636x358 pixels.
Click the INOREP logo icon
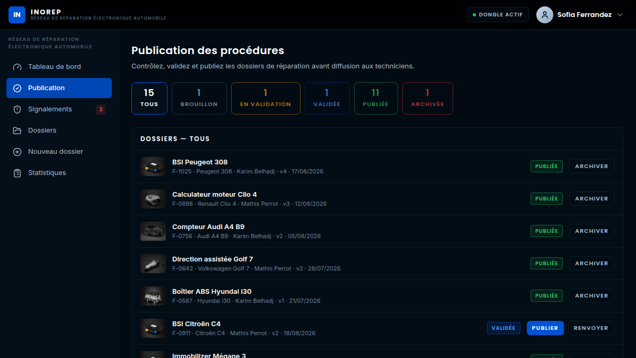pos(17,15)
